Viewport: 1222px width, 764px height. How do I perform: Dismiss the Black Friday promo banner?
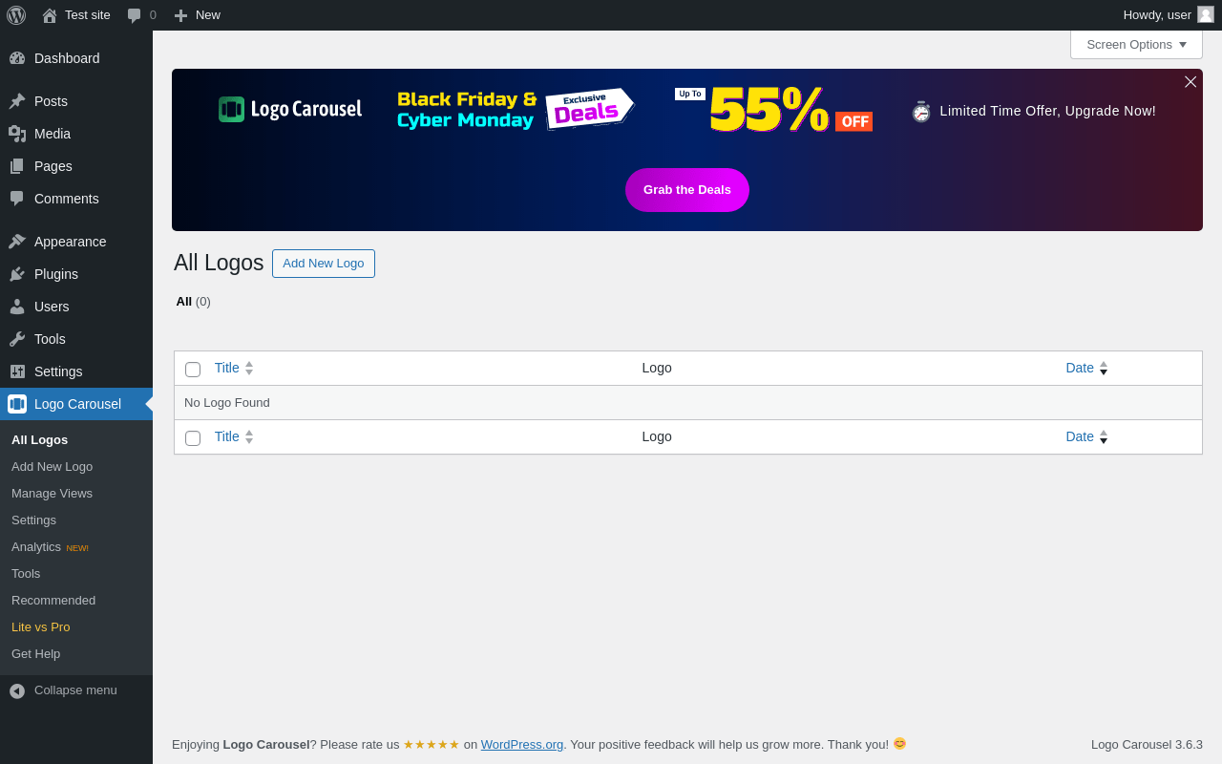point(1190,82)
